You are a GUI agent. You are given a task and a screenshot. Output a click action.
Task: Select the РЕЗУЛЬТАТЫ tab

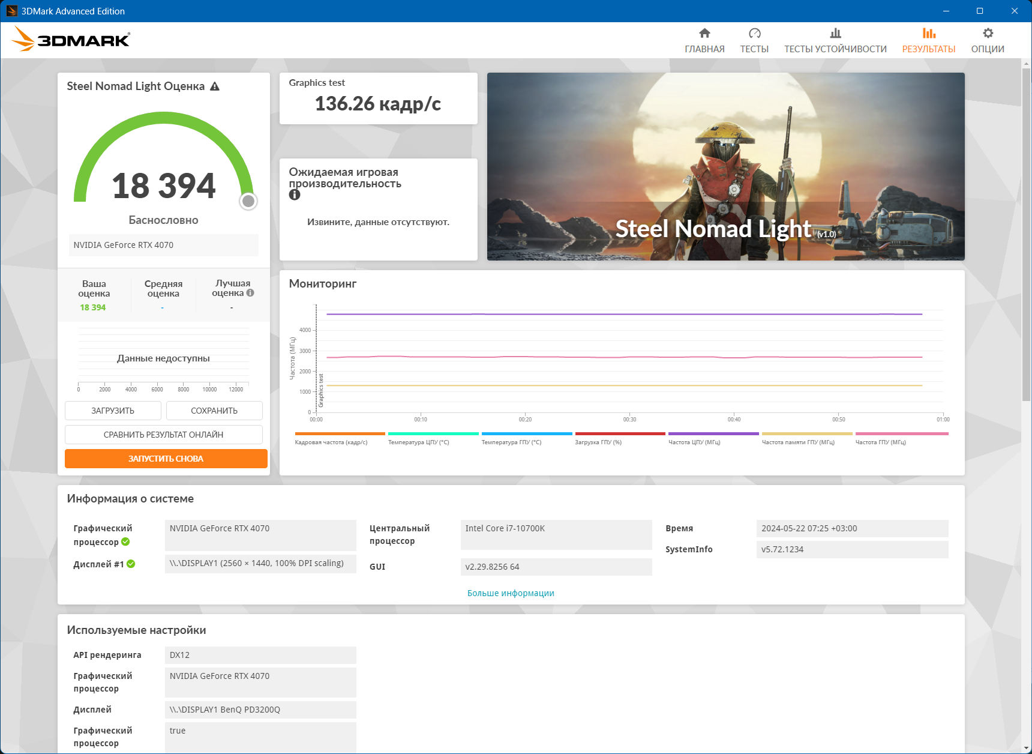929,41
